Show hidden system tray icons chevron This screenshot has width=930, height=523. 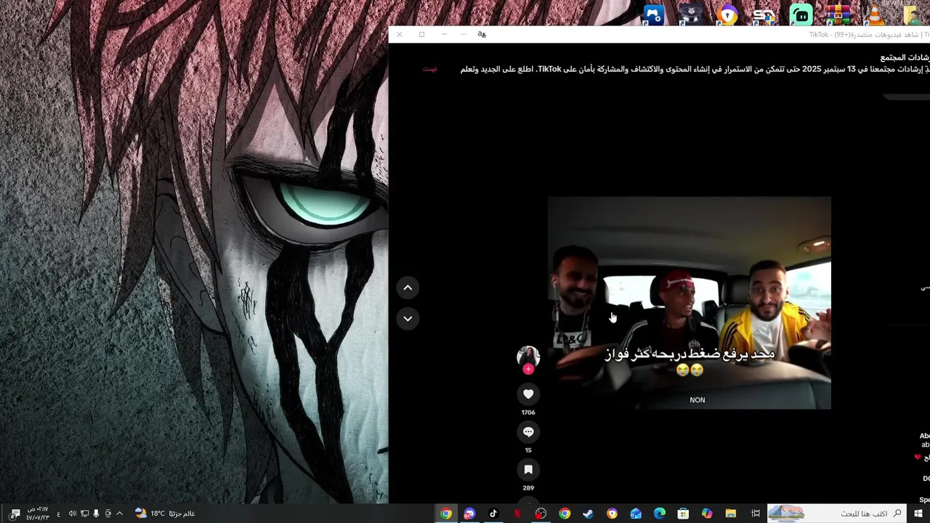click(x=119, y=514)
